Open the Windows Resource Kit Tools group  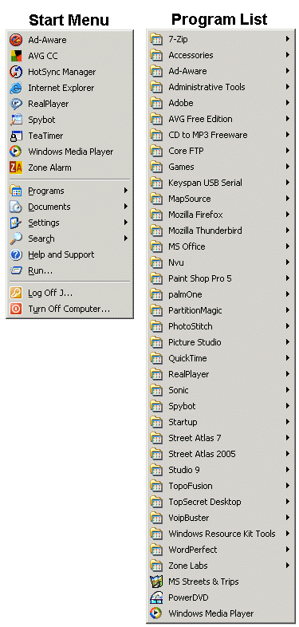tap(221, 534)
